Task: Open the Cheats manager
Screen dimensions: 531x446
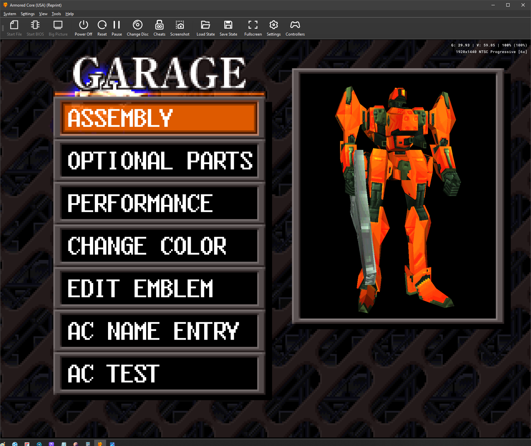Action: 159,28
